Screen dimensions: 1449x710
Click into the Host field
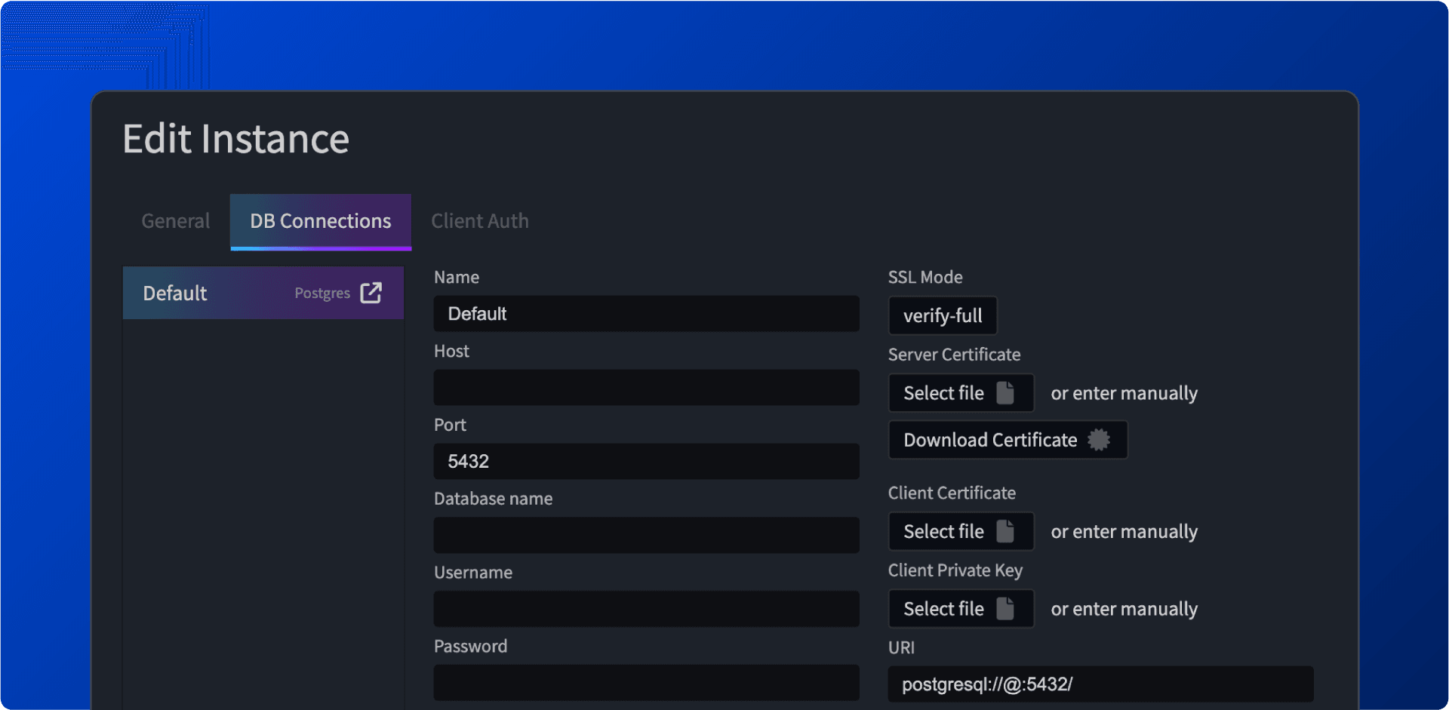(646, 388)
